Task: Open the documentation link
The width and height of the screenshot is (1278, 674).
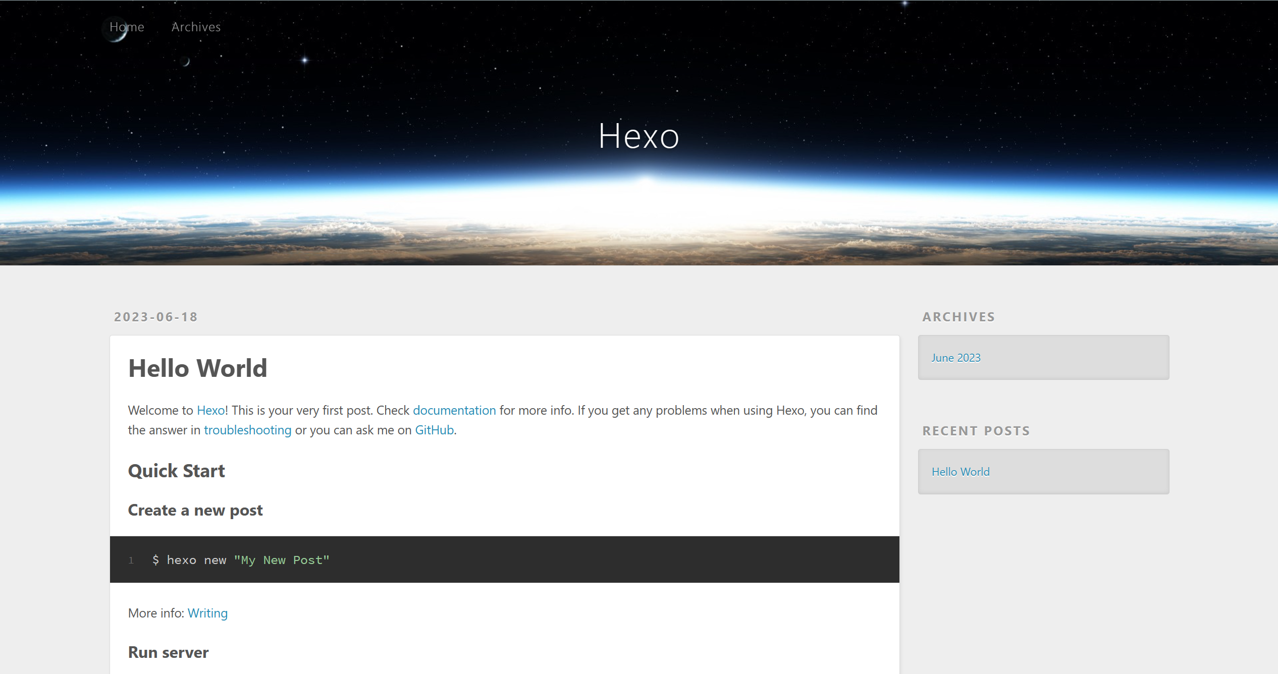Action: (454, 410)
